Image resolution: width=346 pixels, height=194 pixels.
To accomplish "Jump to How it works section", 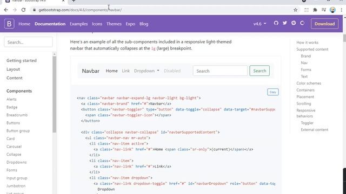I will click(308, 43).
